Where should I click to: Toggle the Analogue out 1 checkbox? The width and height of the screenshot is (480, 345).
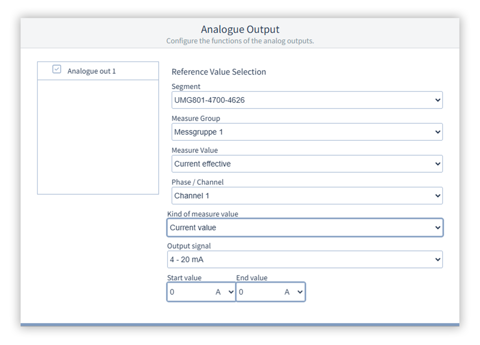click(x=57, y=70)
